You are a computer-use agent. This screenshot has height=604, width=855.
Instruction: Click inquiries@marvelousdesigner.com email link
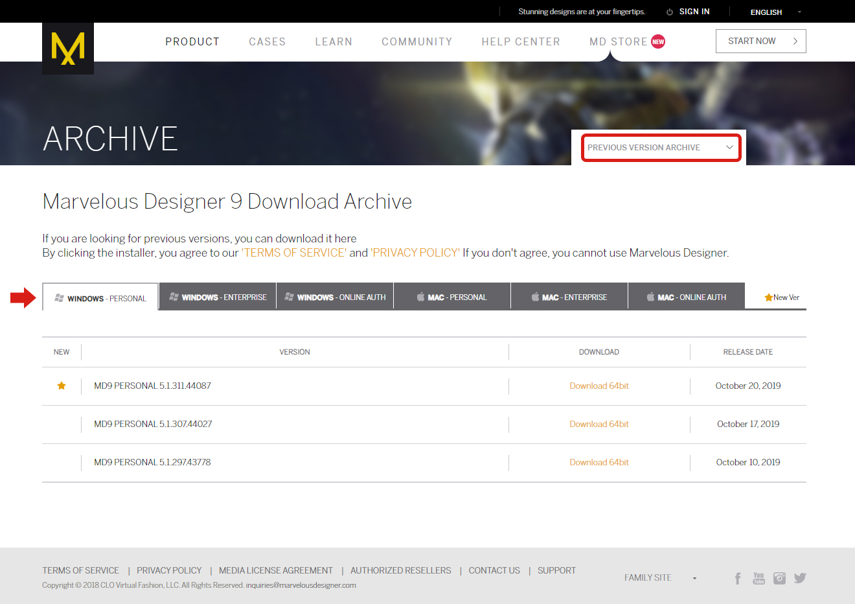301,585
